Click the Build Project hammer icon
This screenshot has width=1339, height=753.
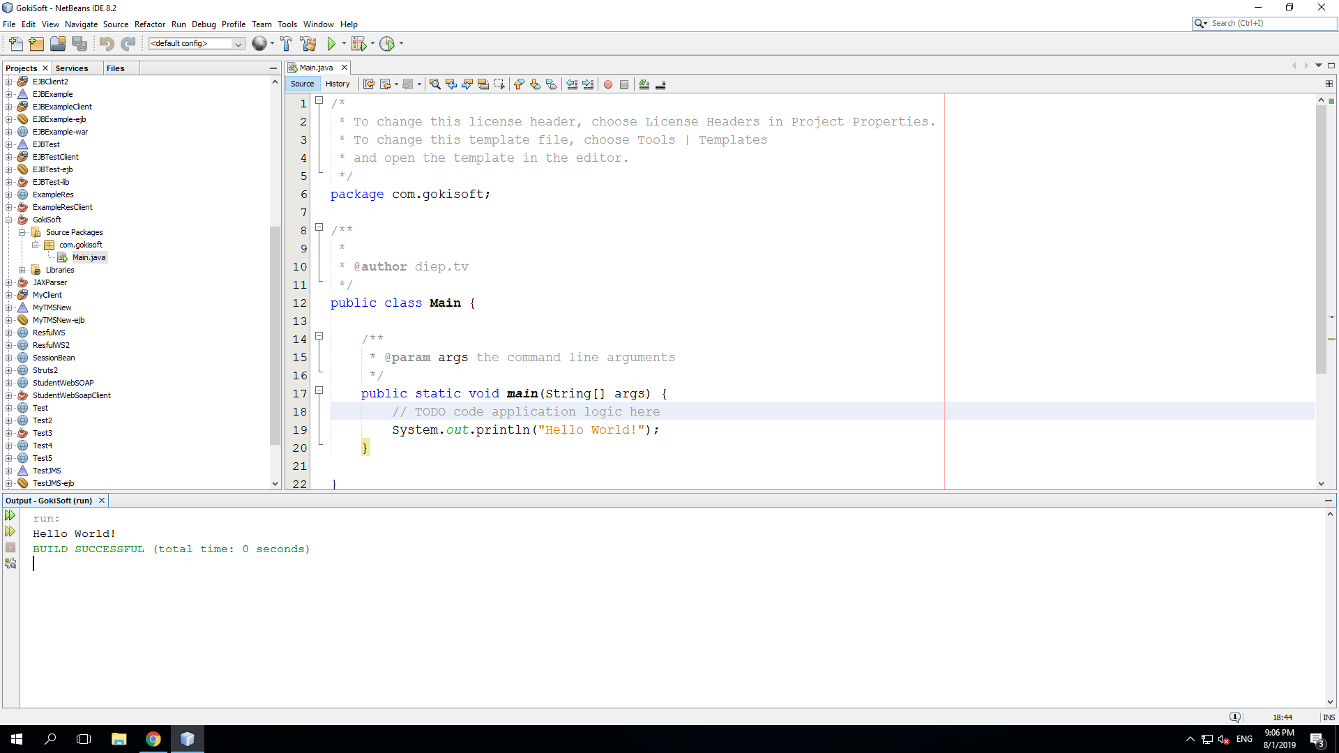(x=286, y=44)
